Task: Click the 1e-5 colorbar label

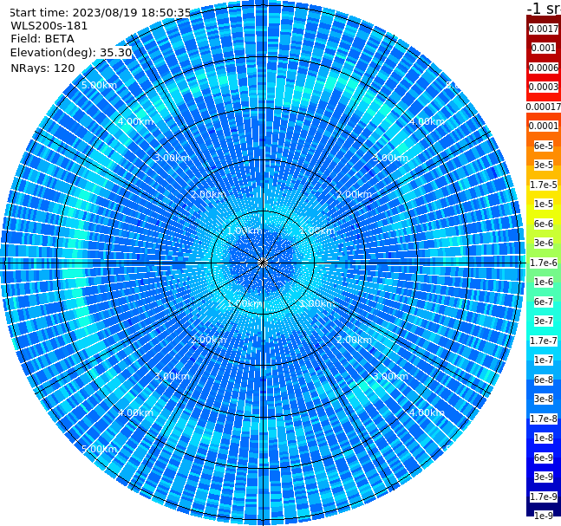Action: [x=544, y=204]
